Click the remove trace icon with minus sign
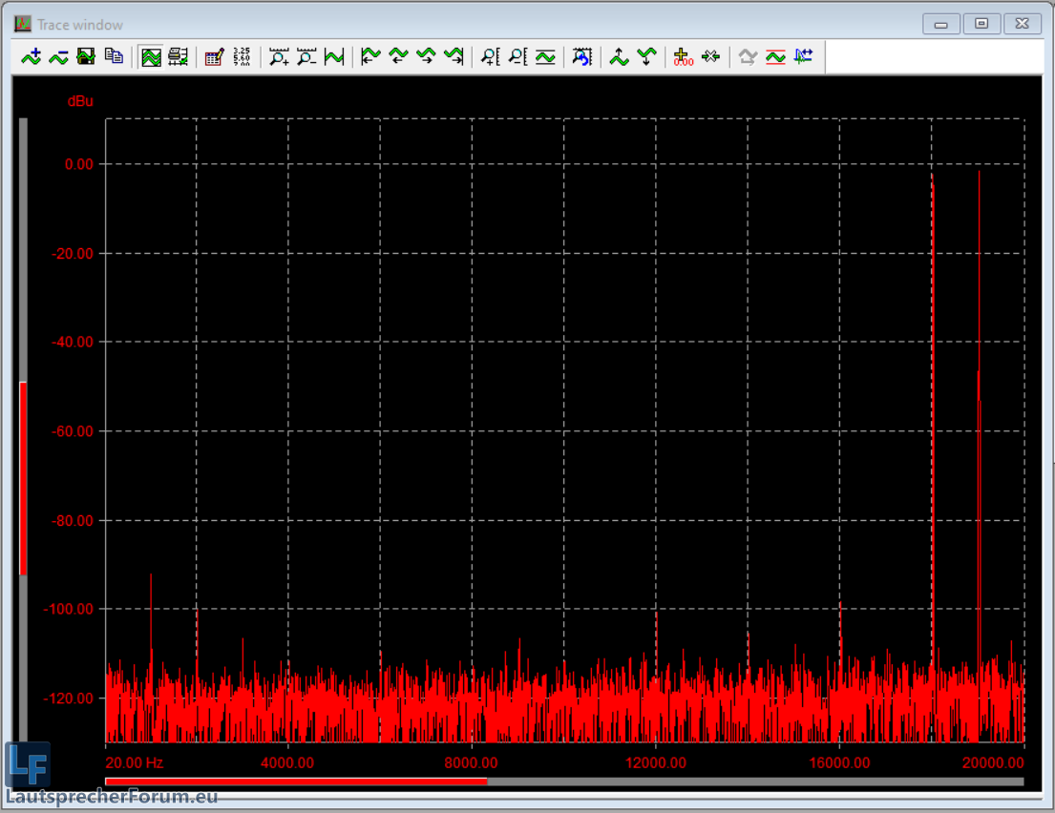Viewport: 1055px width, 813px height. click(x=59, y=57)
